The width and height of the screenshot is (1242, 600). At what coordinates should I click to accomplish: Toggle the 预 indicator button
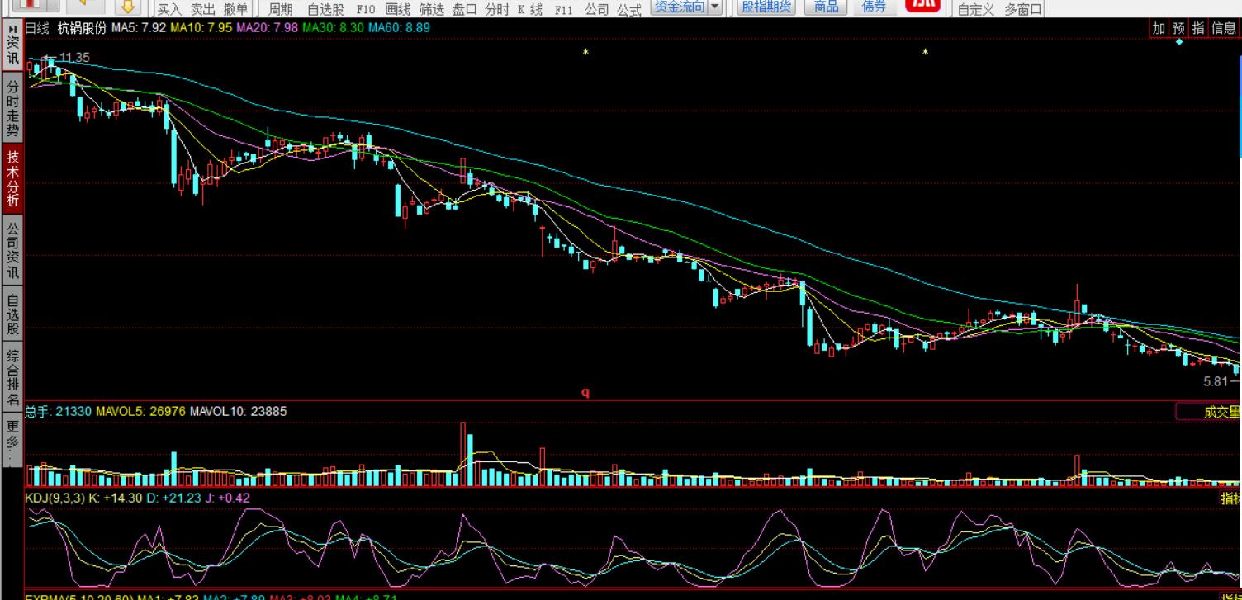point(1178,28)
